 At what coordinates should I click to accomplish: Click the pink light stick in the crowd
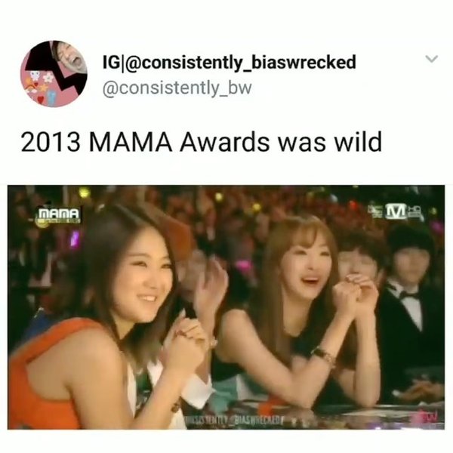point(75,239)
